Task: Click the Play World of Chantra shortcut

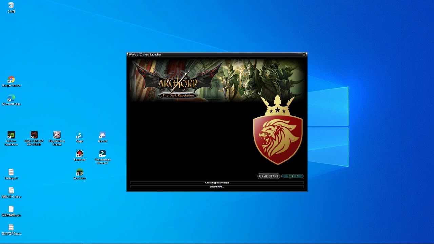Action: click(57, 139)
